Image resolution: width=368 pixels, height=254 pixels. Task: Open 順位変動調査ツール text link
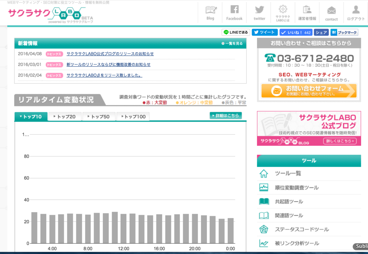click(x=296, y=187)
